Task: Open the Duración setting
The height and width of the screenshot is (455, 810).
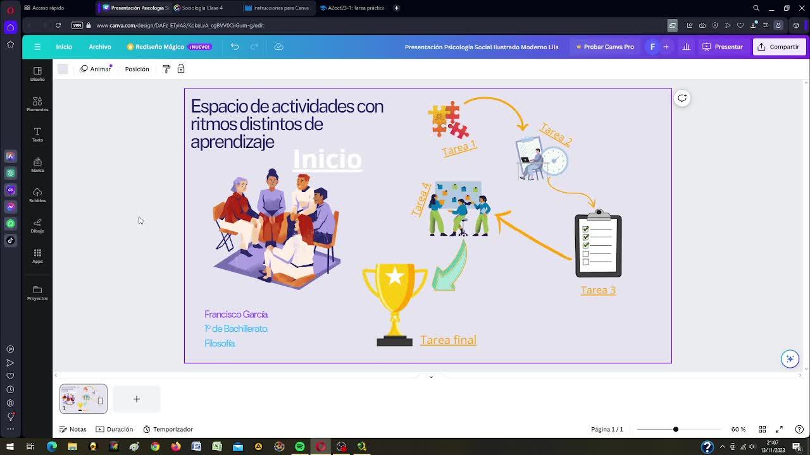Action: (115, 429)
